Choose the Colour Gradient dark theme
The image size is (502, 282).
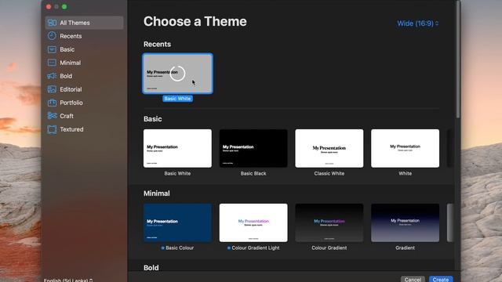click(x=329, y=222)
